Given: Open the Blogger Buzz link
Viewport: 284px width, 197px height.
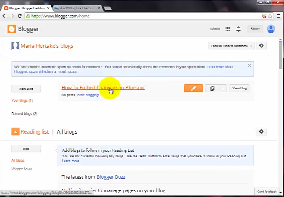Looking at the screenshot, I should (x=111, y=177).
